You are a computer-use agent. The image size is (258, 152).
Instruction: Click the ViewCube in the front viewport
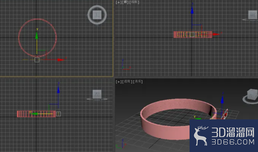[x=253, y=15]
